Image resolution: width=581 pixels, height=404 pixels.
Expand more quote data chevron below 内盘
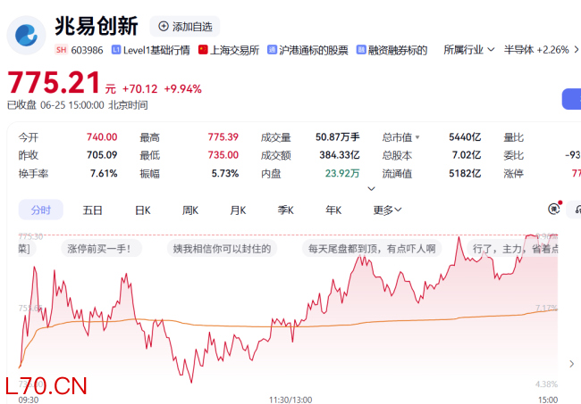coord(371,189)
